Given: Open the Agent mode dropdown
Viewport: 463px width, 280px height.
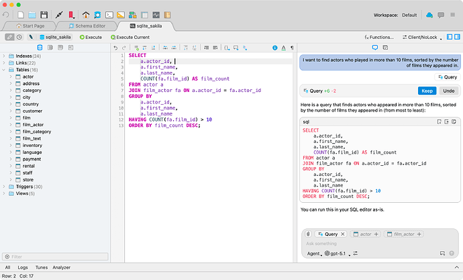Looking at the screenshot, I should 315,253.
